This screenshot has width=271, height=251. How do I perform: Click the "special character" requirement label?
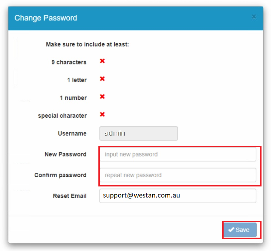point(62,116)
